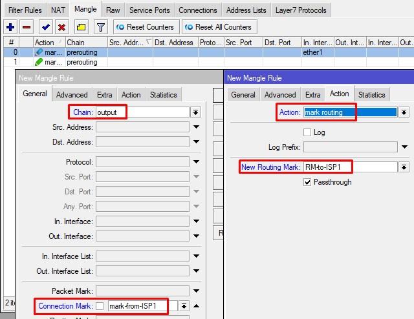Open Extra tab in left Mangle Rule window
This screenshot has width=414, height=319.
click(x=105, y=95)
